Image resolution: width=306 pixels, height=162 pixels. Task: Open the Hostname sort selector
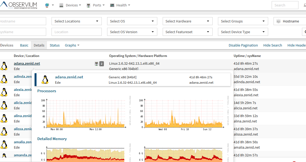[290, 21]
